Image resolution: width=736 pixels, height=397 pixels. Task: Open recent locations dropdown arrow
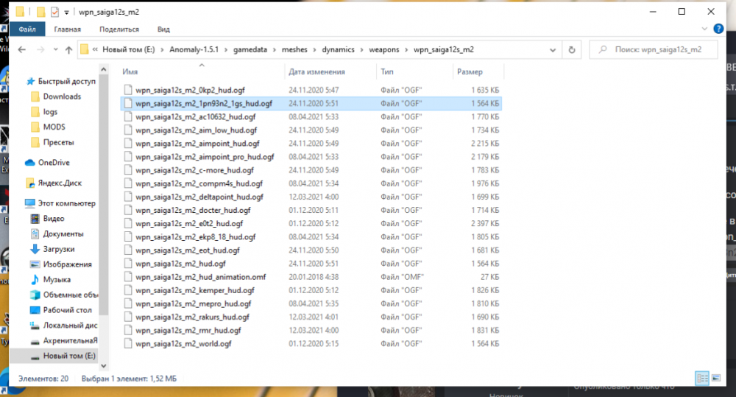(55, 50)
